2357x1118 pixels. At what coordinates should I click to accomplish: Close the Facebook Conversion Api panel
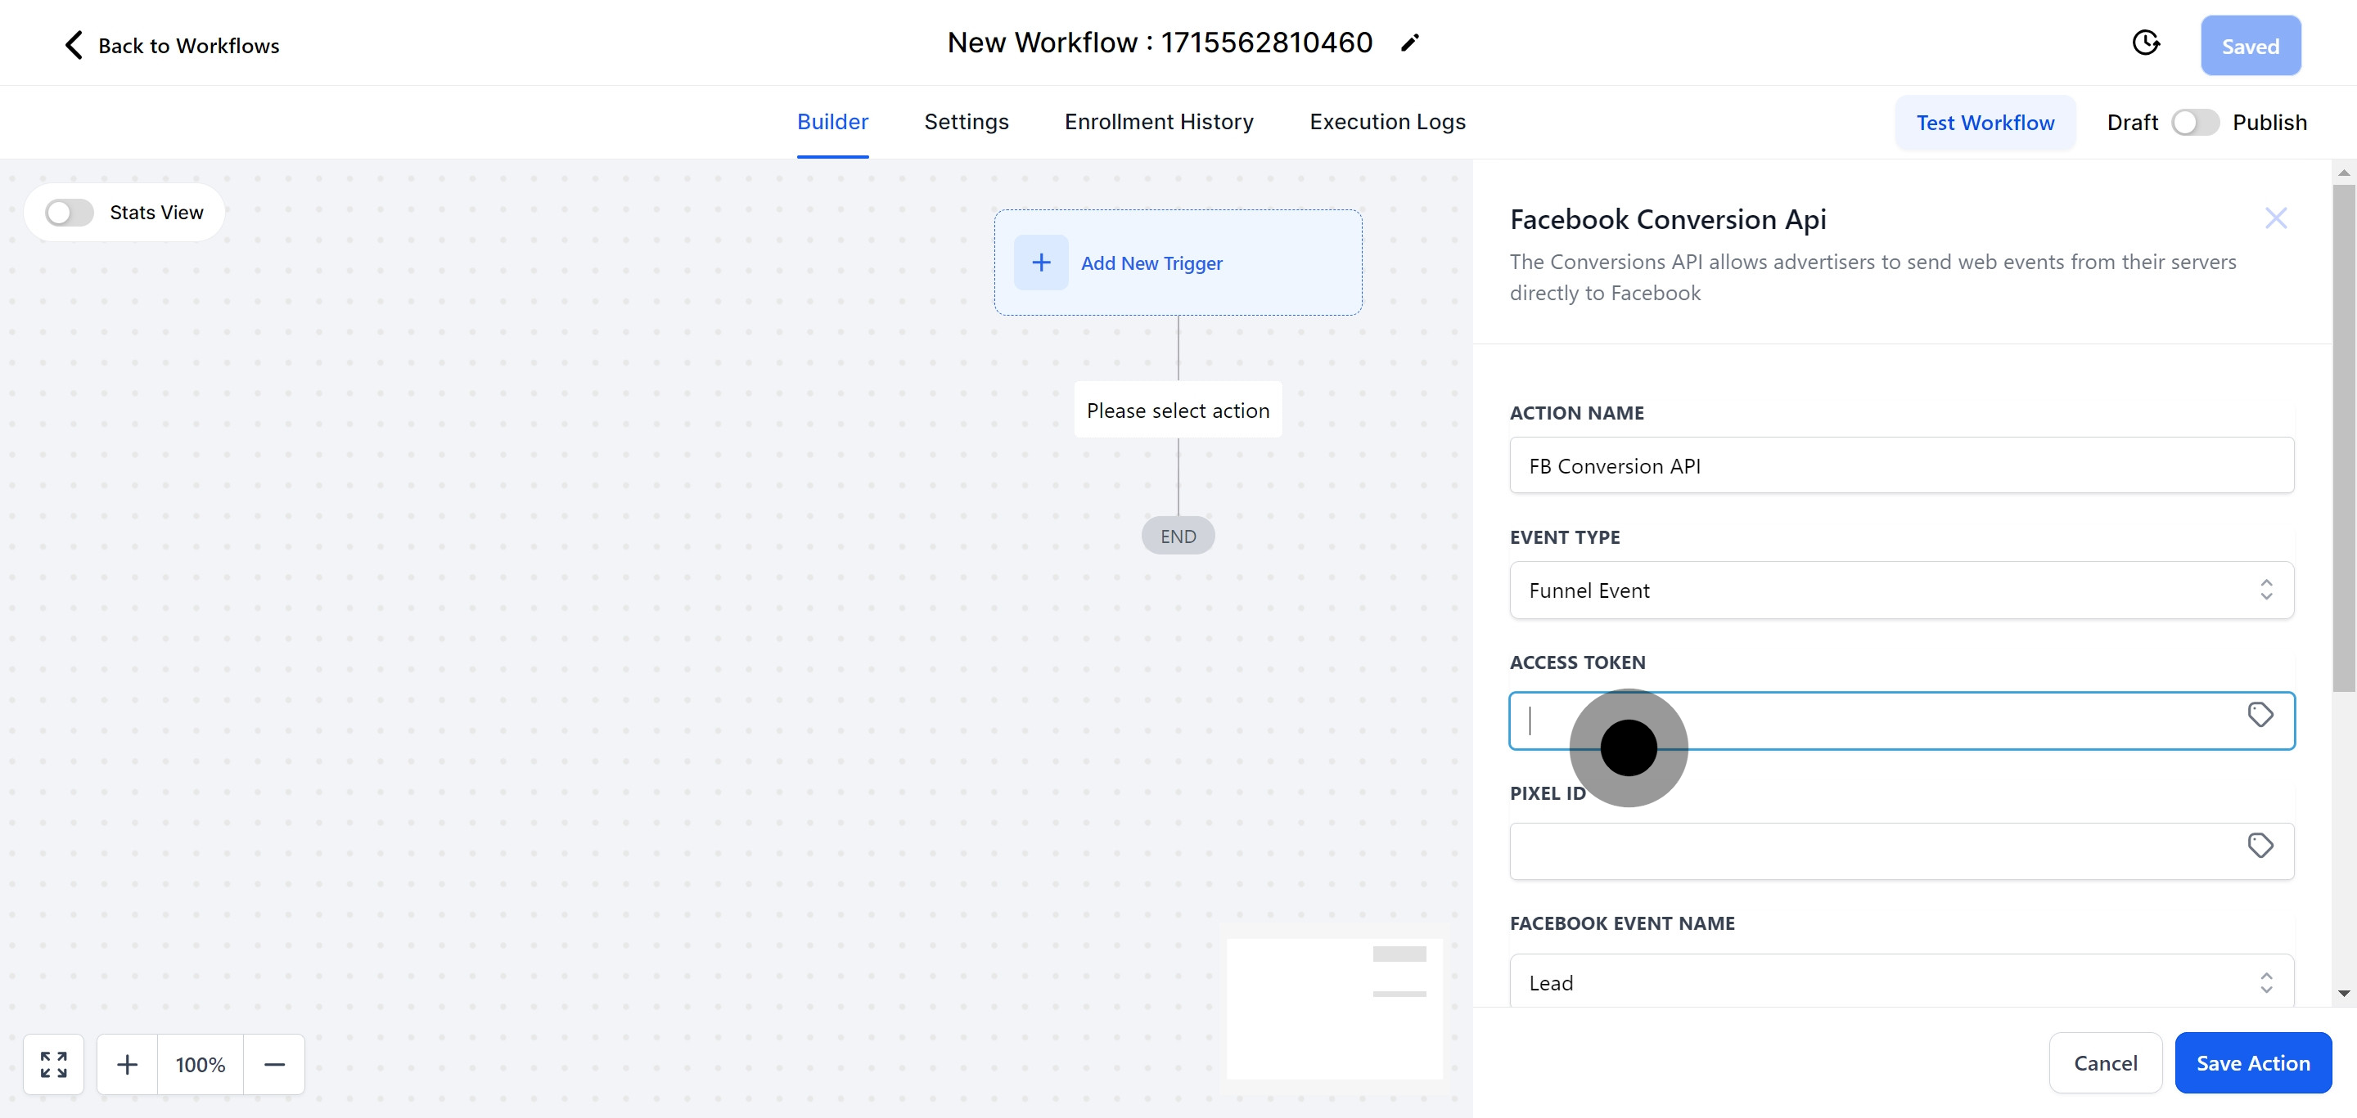click(x=2274, y=218)
